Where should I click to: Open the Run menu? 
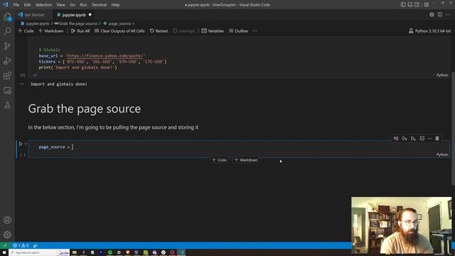[x=83, y=5]
